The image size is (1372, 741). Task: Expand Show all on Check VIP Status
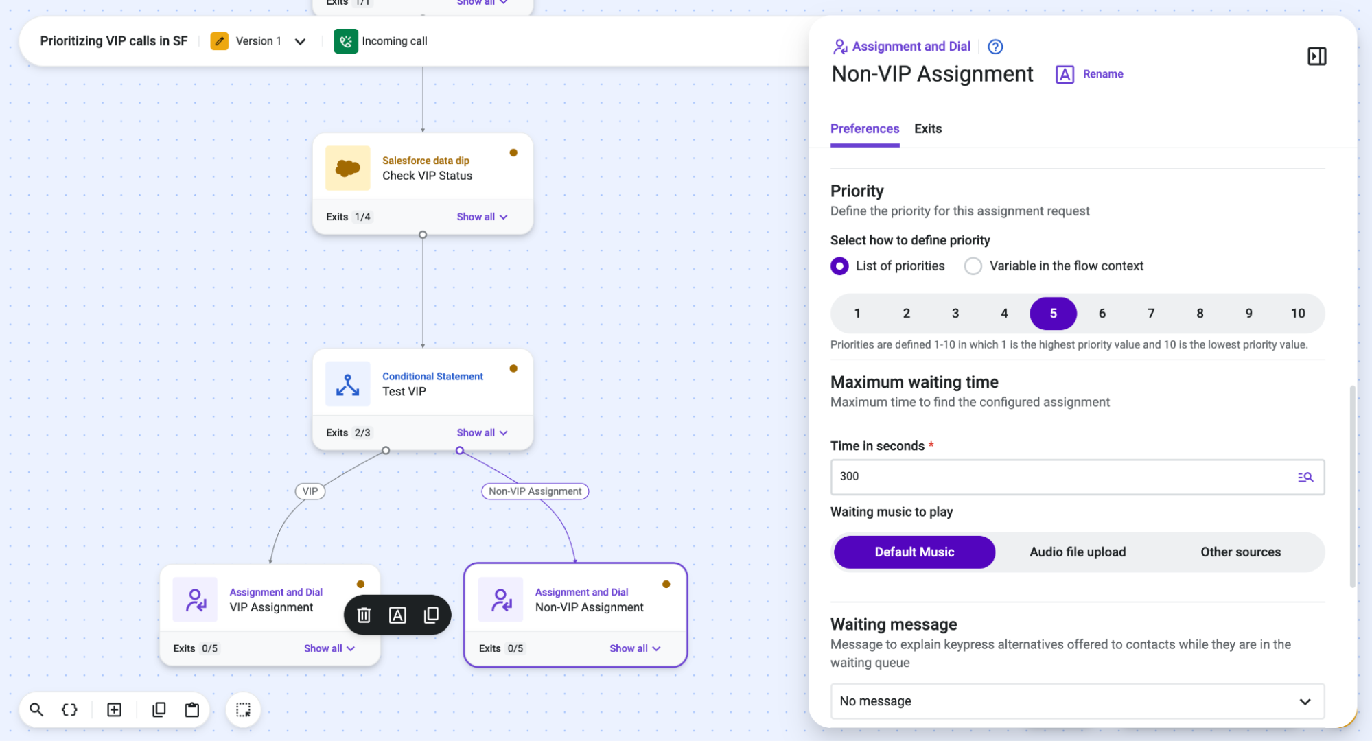click(482, 217)
